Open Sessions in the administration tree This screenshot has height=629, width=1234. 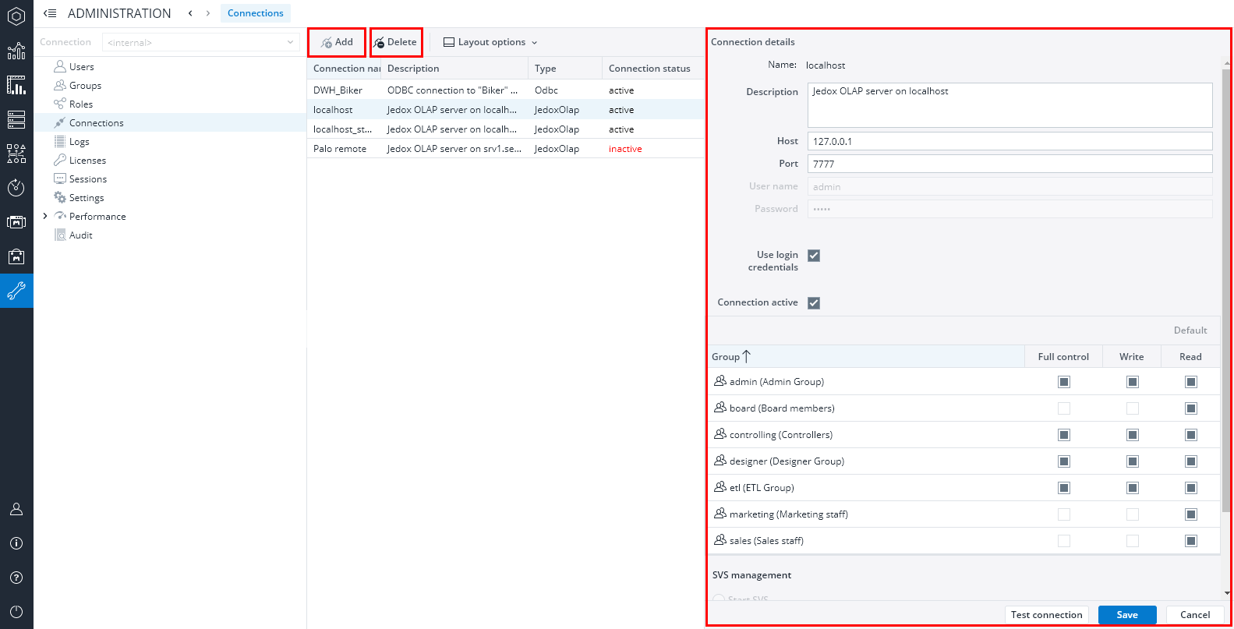[x=88, y=179]
